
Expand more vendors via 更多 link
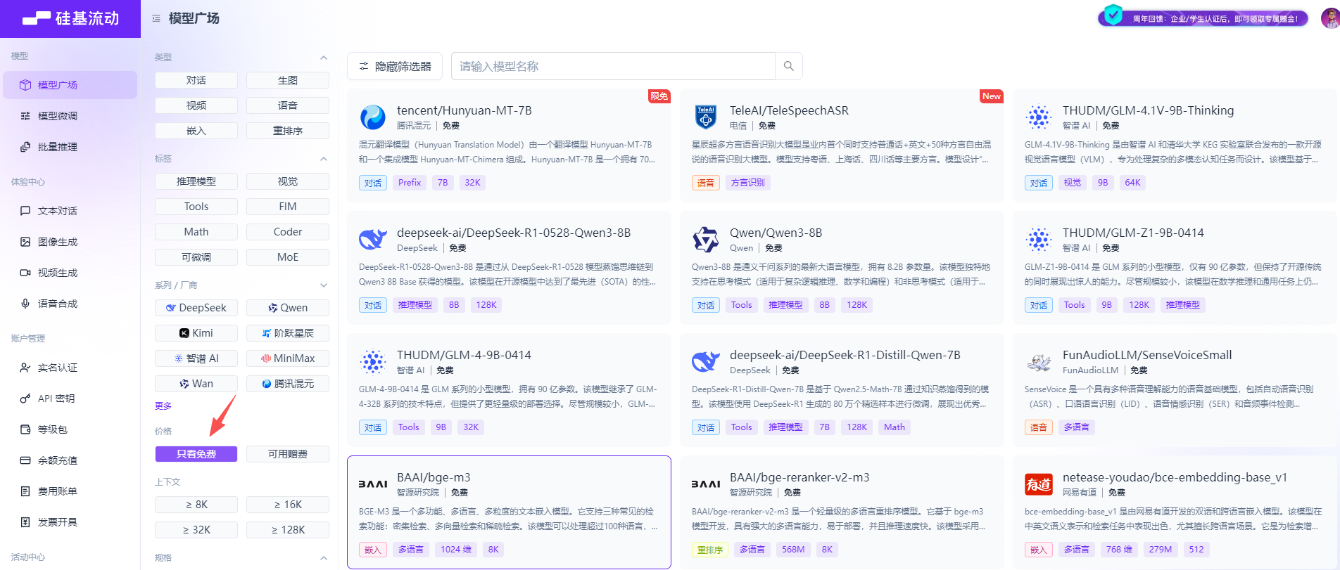[163, 406]
